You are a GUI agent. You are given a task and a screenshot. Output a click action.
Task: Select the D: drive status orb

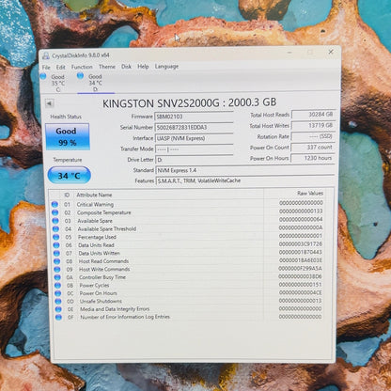point(80,75)
